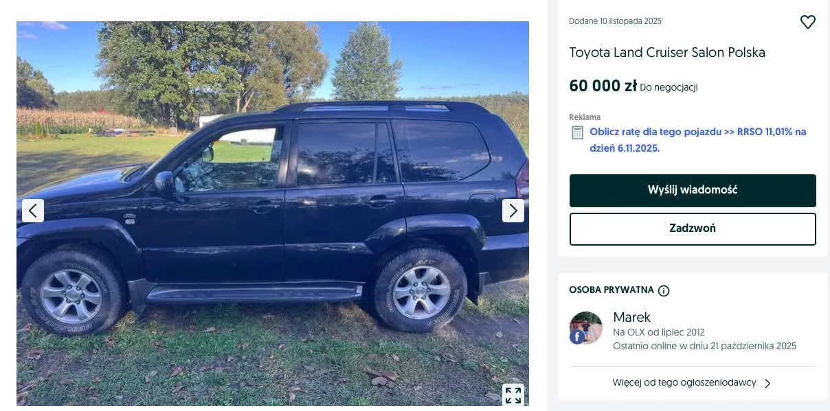The height and width of the screenshot is (411, 830).
Task: Click the Ostatnio online status text
Action: (704, 346)
